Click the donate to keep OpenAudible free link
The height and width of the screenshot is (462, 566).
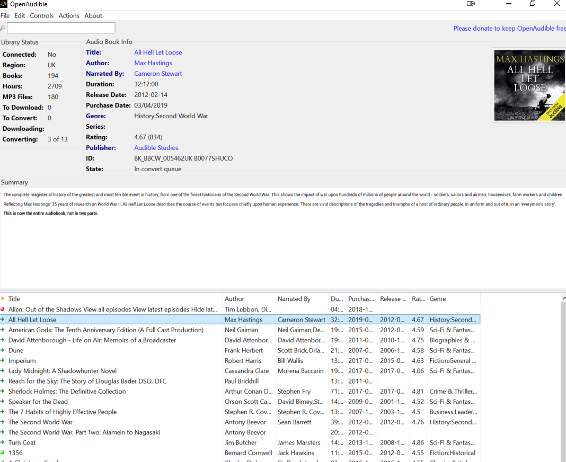tap(508, 29)
